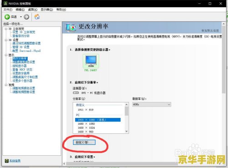This screenshot has height=168, width=228.
Task: Click horizontal scrollbar left arrow
Action: click(x=64, y=163)
